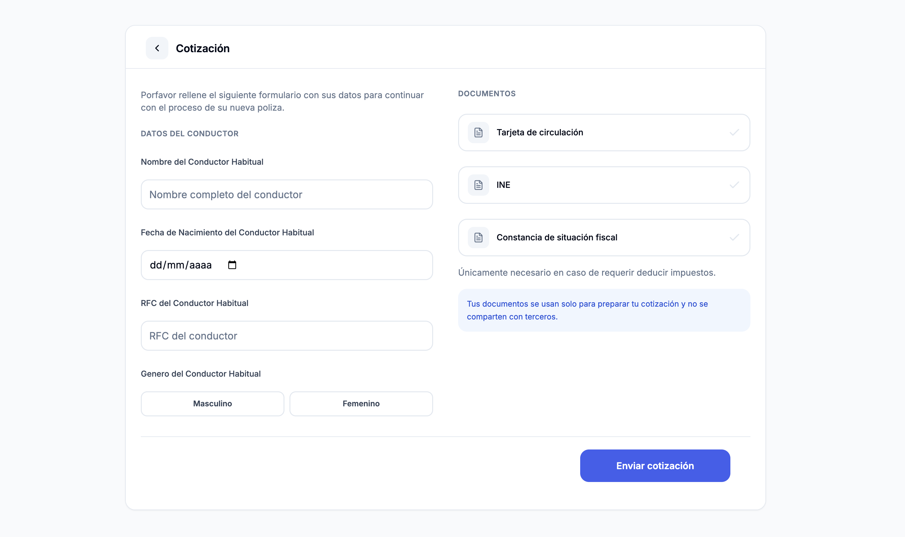This screenshot has height=537, width=905.
Task: Click the INE document icon
Action: pyautogui.click(x=478, y=185)
